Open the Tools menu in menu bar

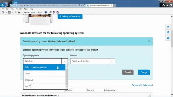(26, 9)
